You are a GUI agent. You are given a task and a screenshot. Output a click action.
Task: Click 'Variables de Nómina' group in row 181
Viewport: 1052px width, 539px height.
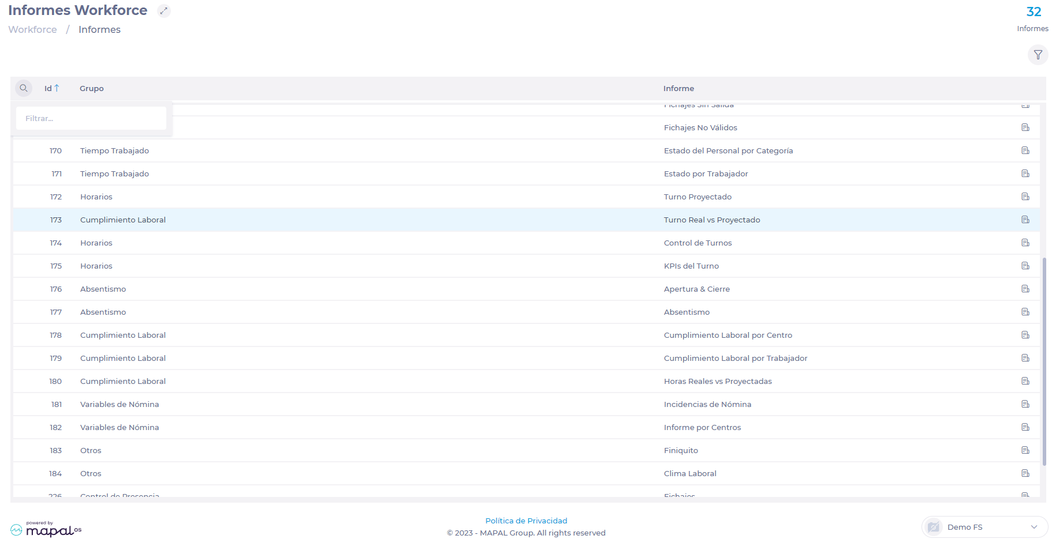pyautogui.click(x=120, y=404)
